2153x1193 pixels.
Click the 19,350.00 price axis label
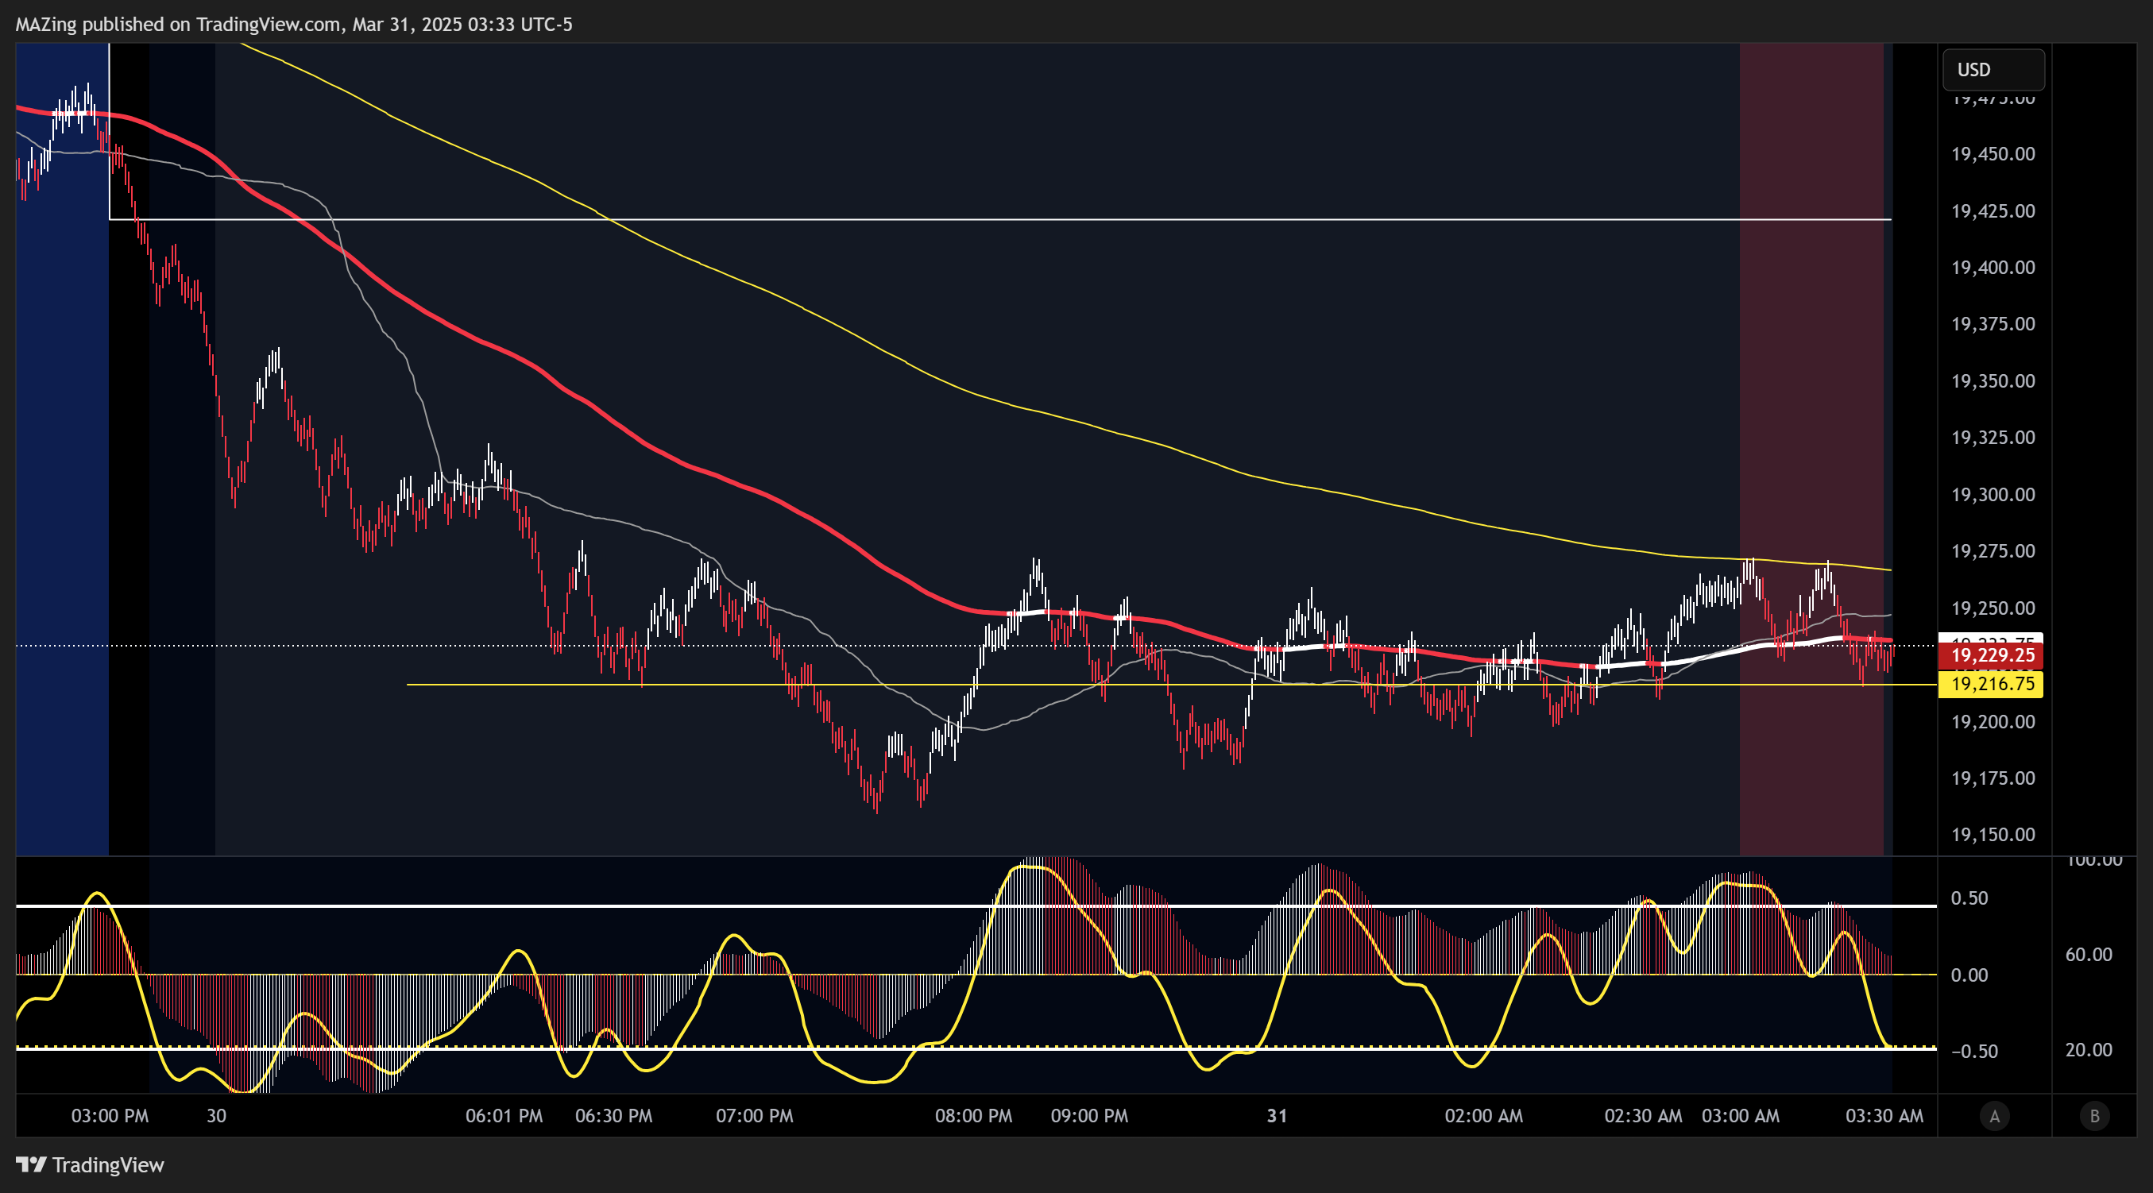1993,381
